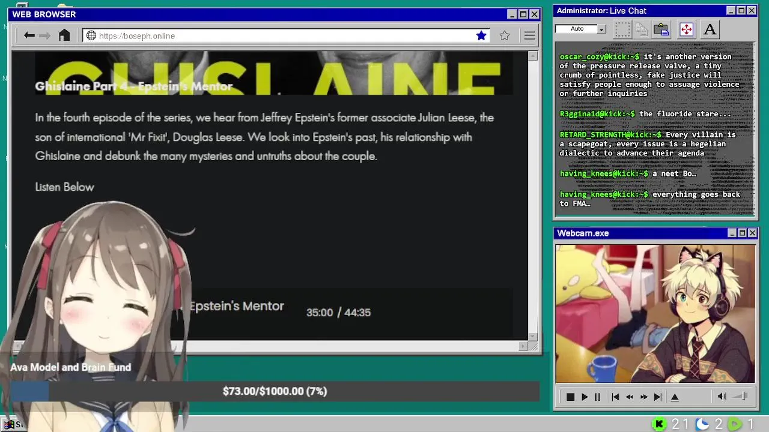Click the blue moon icon in the taskbar

click(702, 424)
